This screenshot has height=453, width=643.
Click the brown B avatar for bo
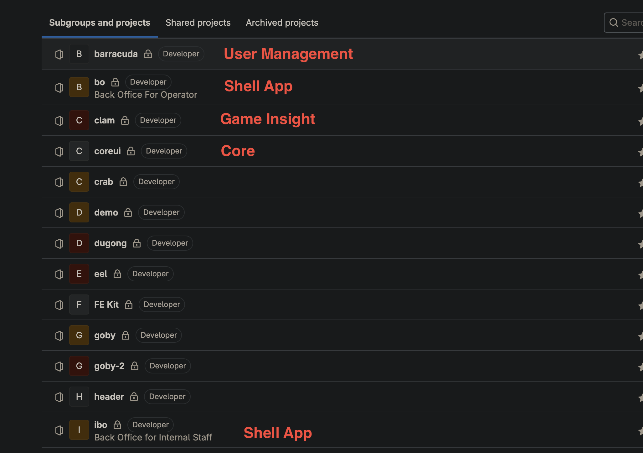79,87
